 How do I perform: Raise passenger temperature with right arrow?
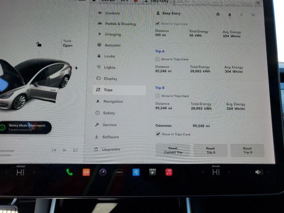pyautogui.click(x=229, y=172)
